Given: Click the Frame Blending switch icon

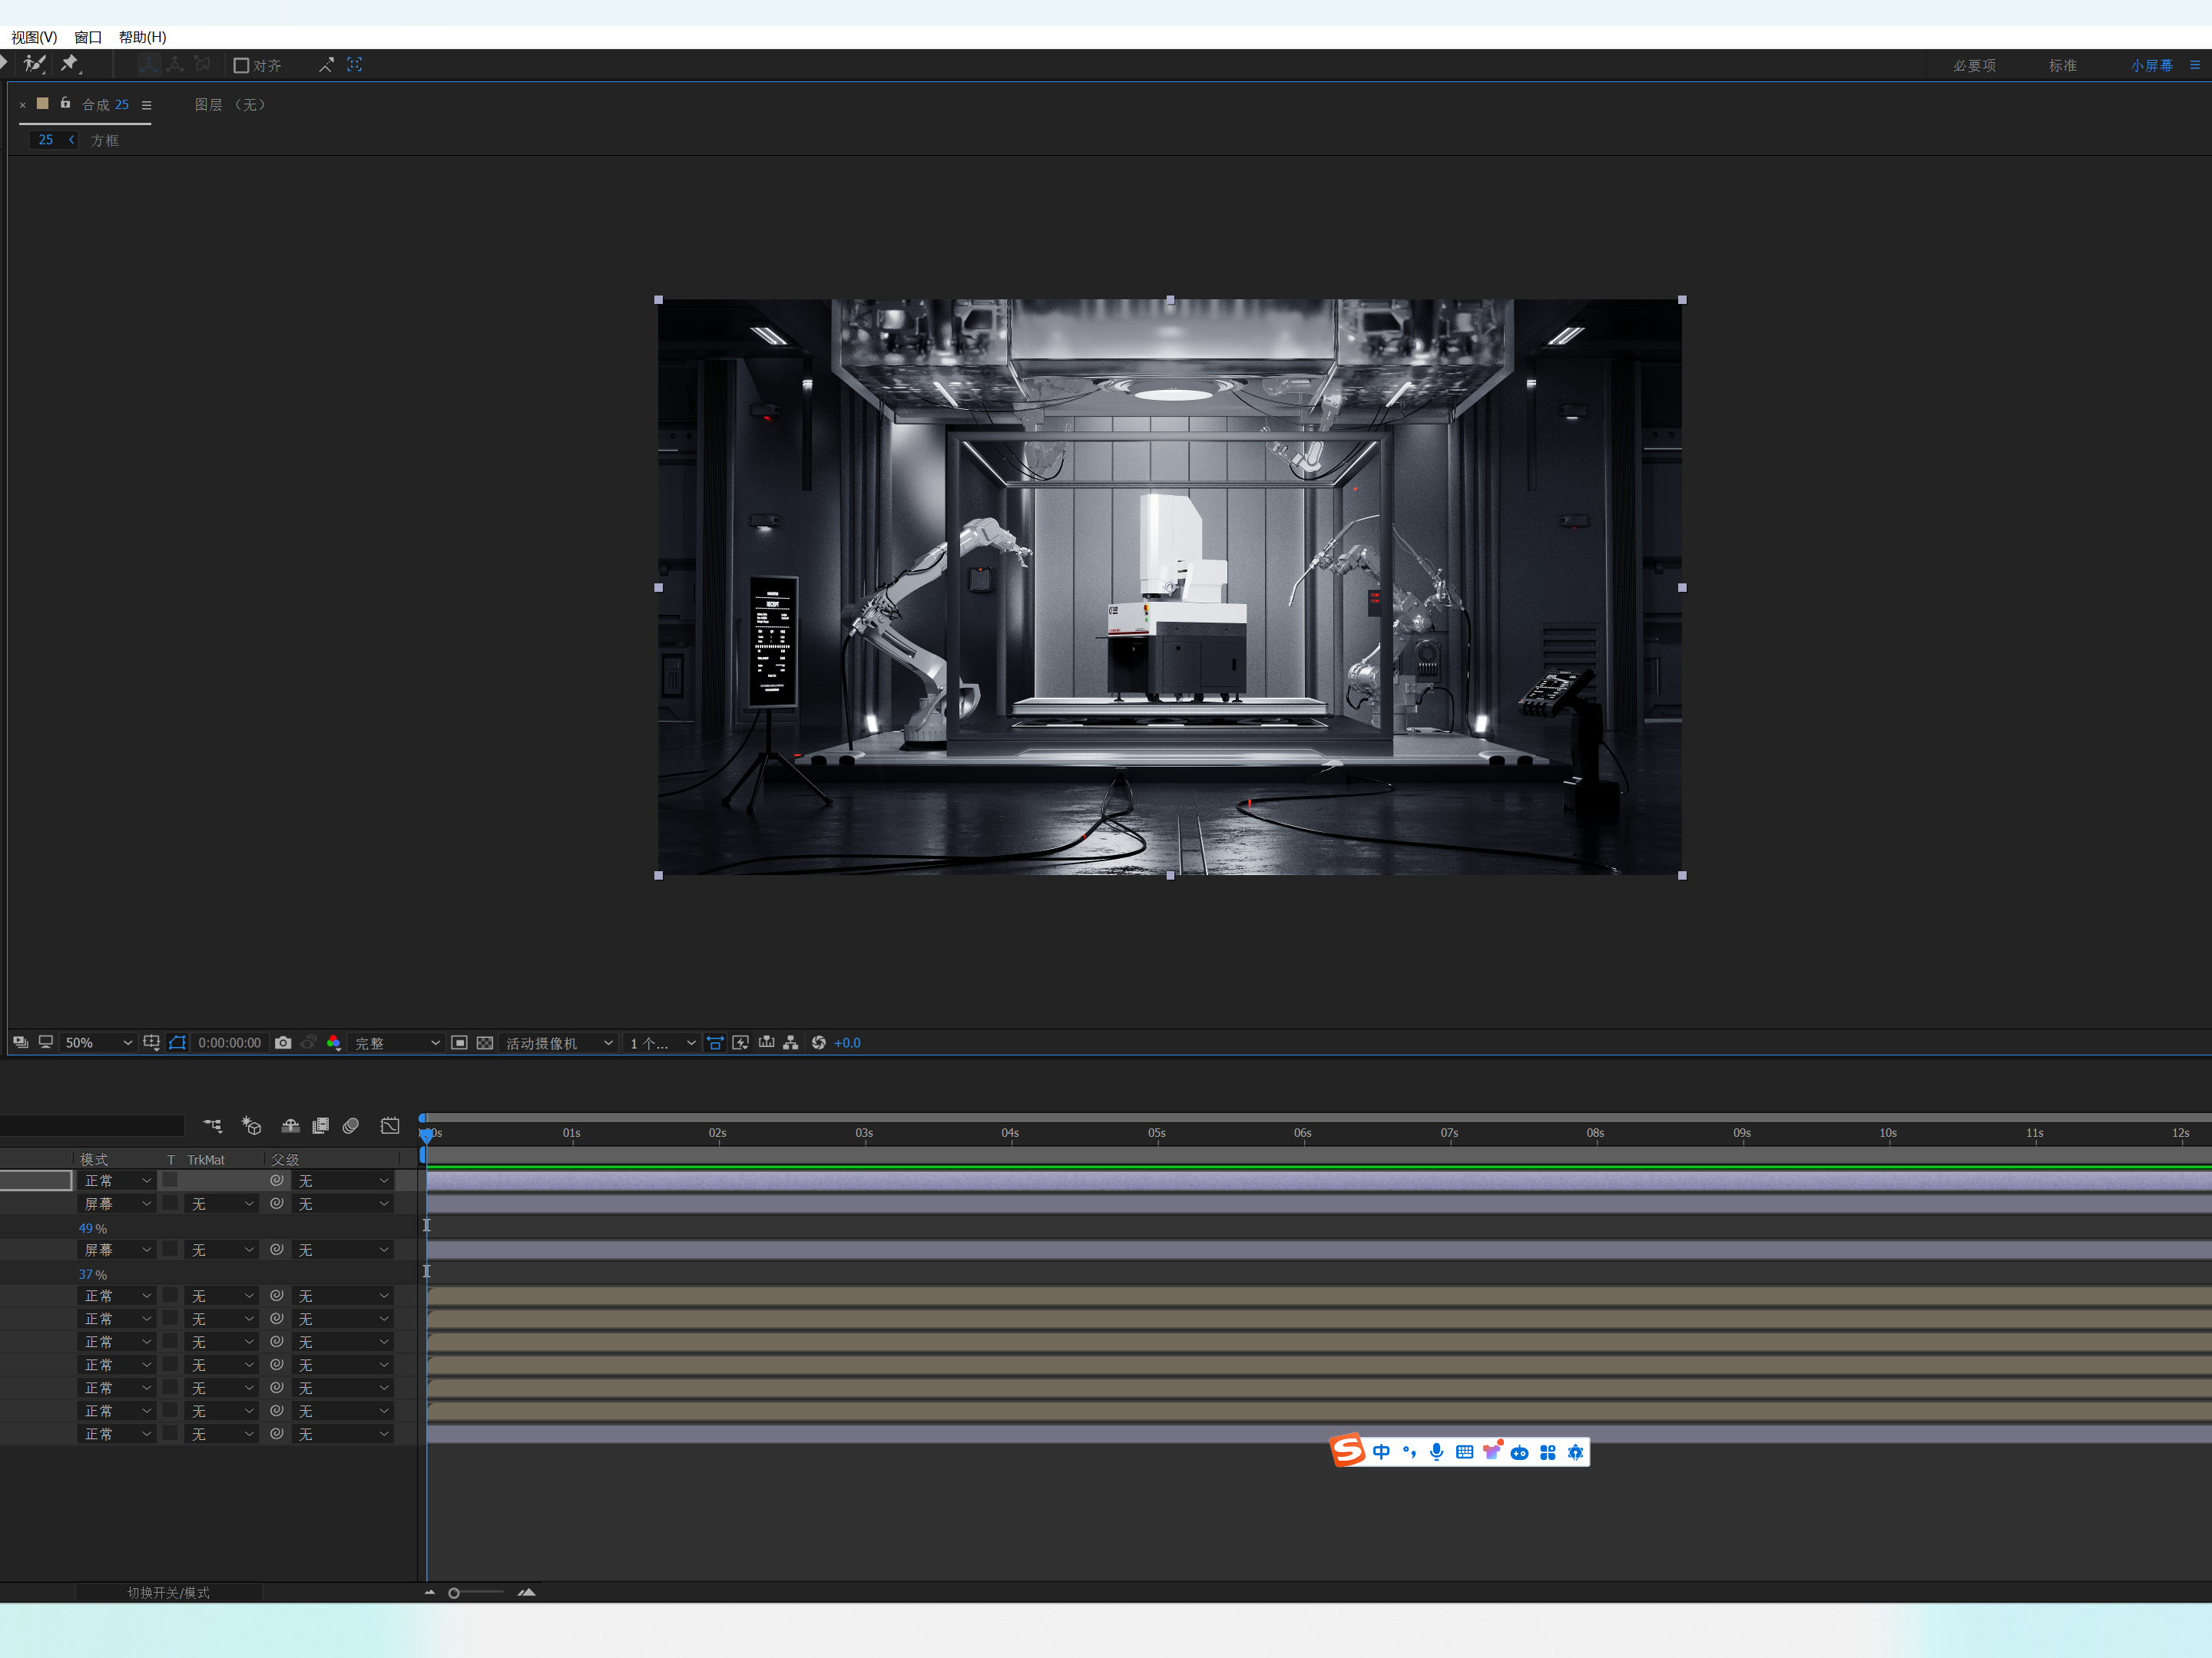Looking at the screenshot, I should (320, 1126).
